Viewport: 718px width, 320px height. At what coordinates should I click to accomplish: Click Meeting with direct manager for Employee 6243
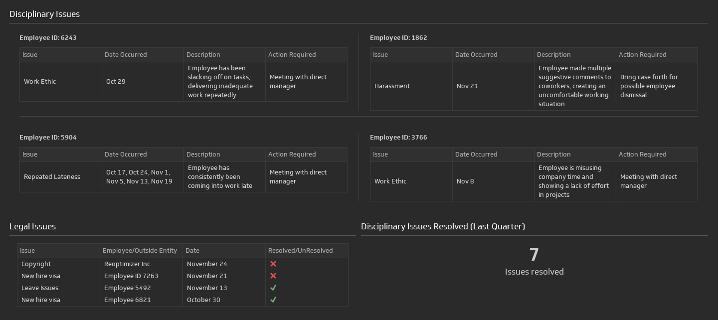coord(306,81)
